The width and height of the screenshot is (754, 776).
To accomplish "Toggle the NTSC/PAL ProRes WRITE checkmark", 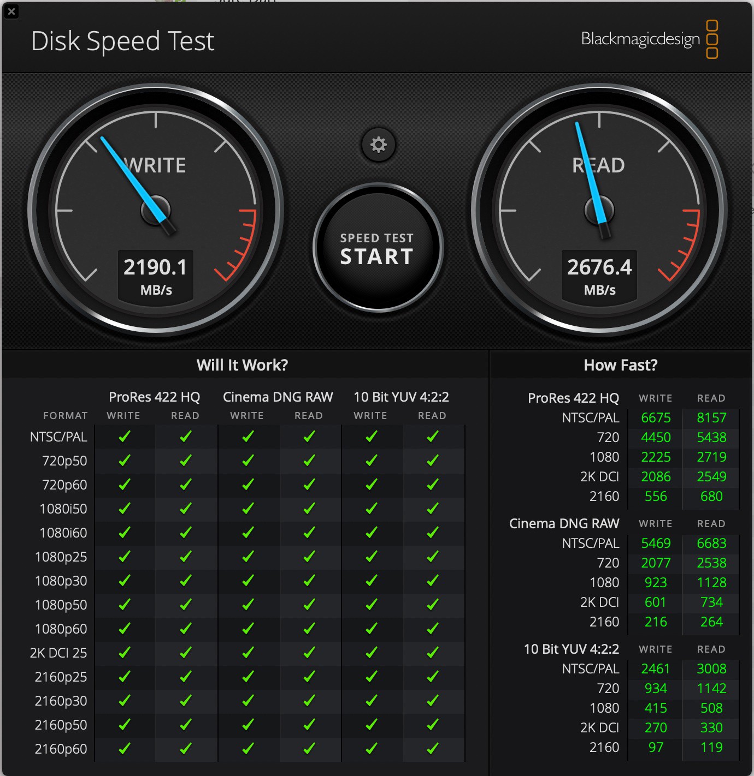I will (x=124, y=436).
